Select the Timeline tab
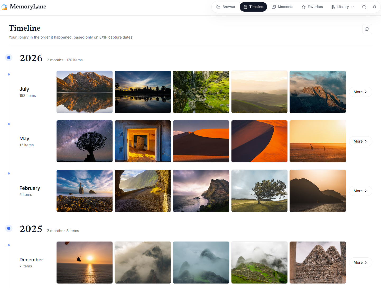 [x=253, y=7]
